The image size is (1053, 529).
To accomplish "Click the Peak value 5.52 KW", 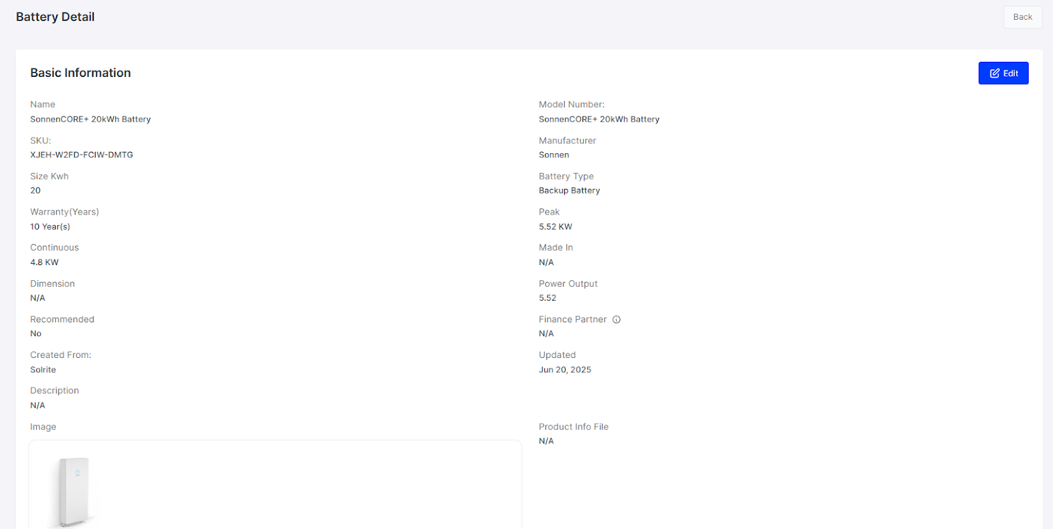I will [x=555, y=226].
